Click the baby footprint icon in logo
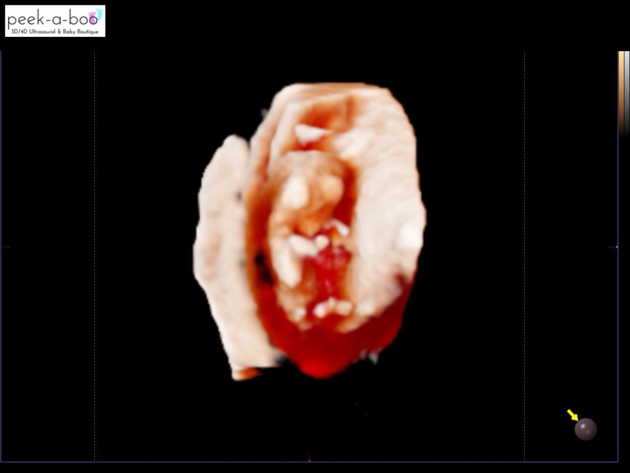 (97, 17)
